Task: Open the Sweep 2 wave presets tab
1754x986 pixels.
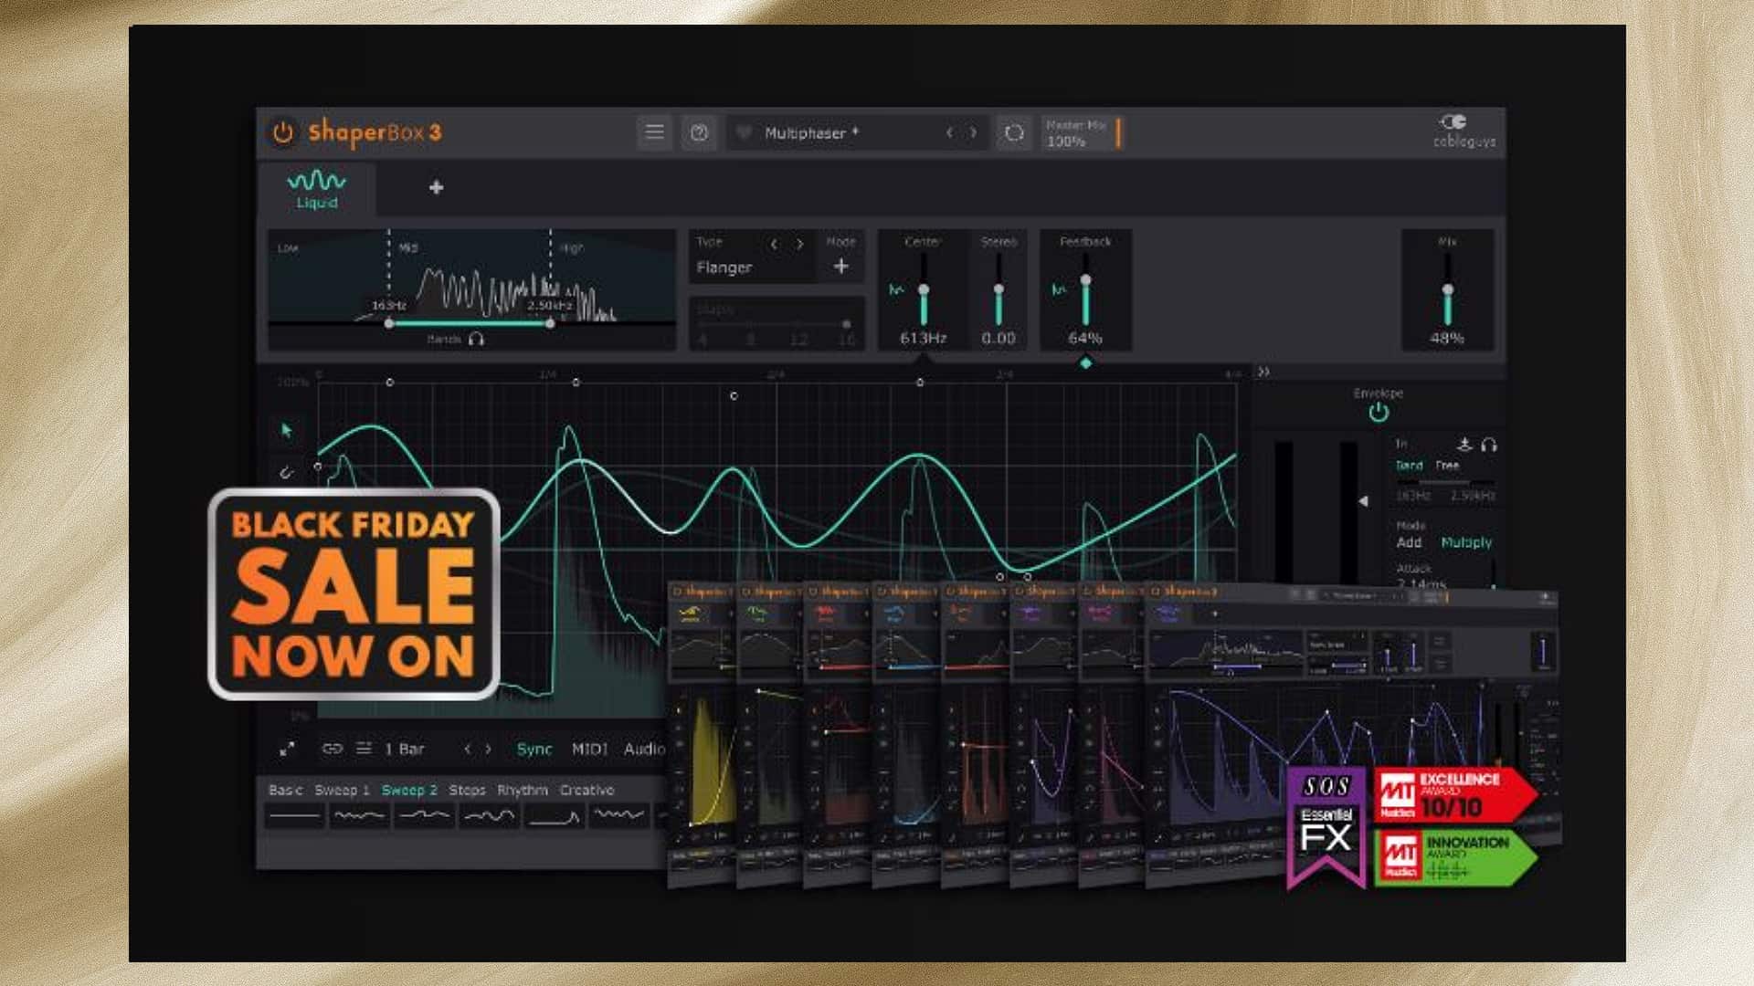Action: tap(409, 791)
